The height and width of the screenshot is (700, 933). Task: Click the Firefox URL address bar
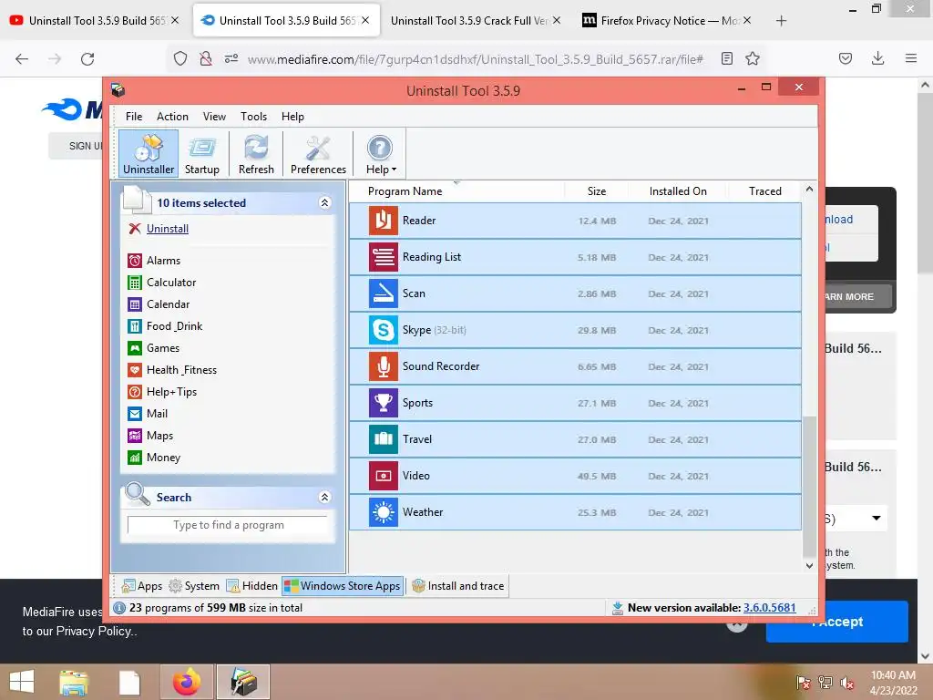click(x=475, y=59)
